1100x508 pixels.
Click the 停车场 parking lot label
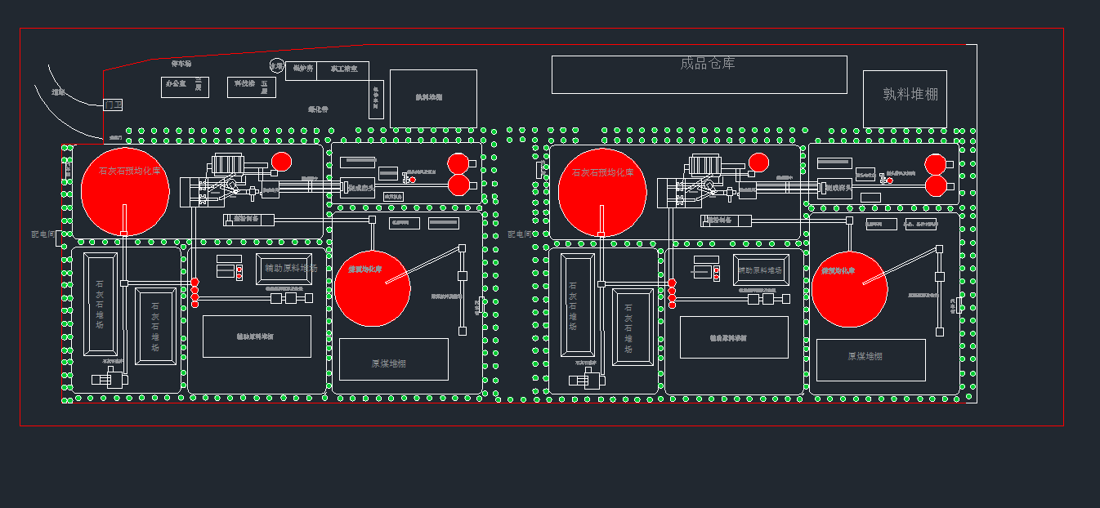pos(181,63)
